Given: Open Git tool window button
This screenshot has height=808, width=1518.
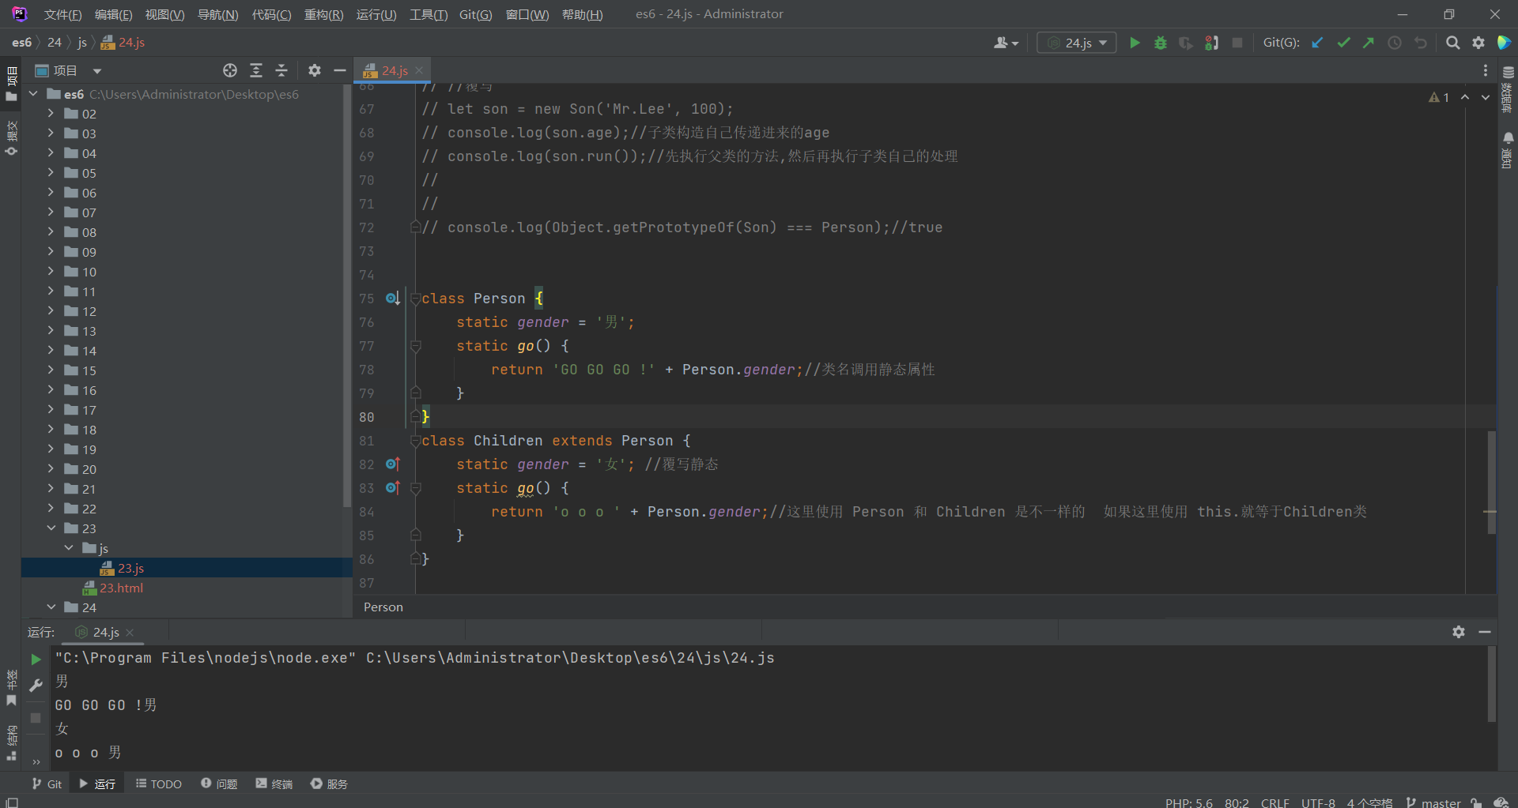Looking at the screenshot, I should pyautogui.click(x=47, y=784).
